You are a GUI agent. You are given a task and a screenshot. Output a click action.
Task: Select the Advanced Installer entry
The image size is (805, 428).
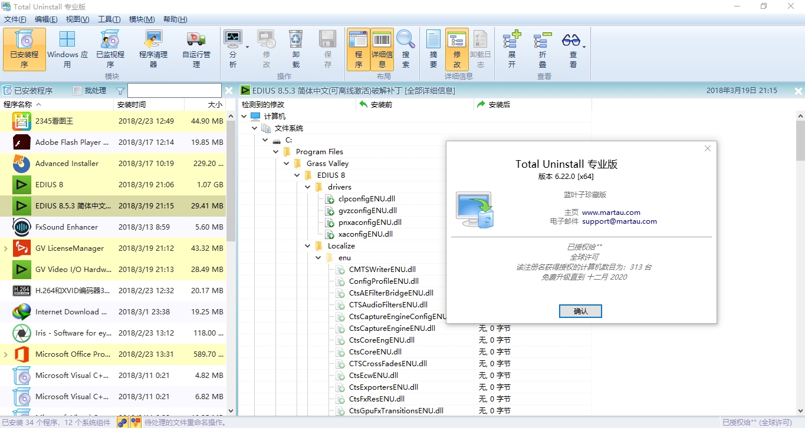pyautogui.click(x=113, y=164)
